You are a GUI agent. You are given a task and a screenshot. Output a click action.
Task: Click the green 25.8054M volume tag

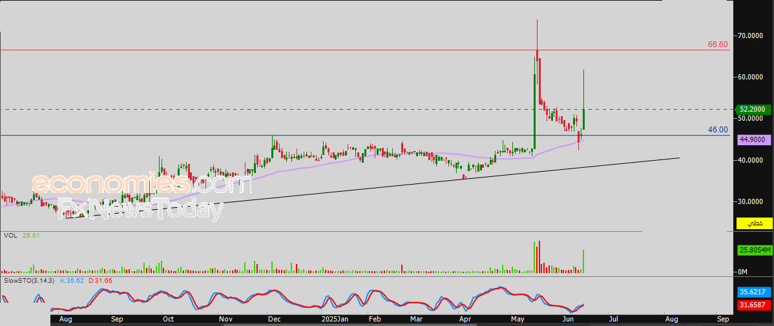coord(754,250)
